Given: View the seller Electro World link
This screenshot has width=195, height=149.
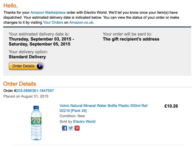Looking at the screenshot, I should (84, 121).
